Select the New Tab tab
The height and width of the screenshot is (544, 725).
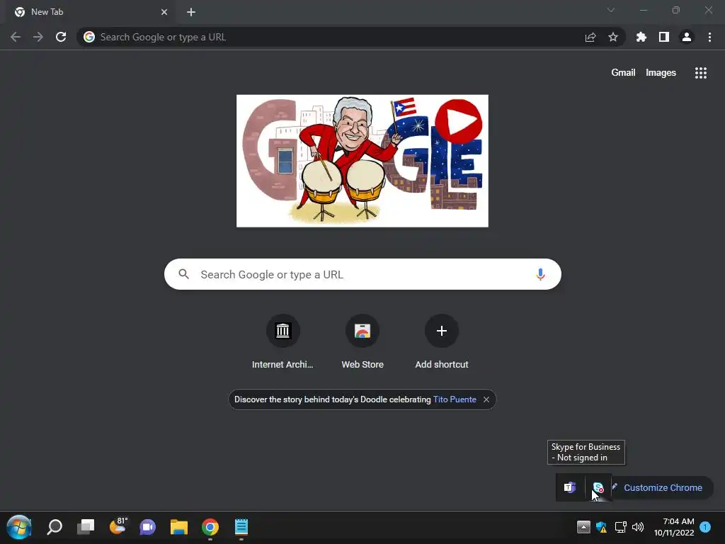coord(91,12)
